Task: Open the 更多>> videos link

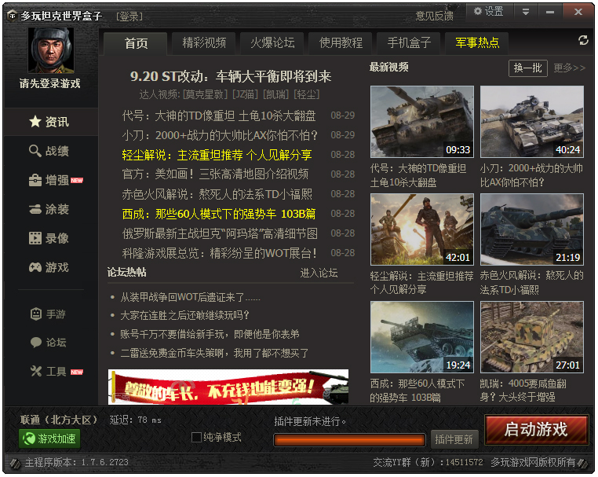Action: click(569, 68)
